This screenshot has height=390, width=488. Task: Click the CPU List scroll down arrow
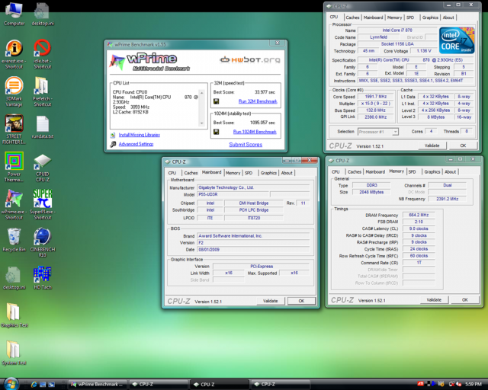click(x=201, y=123)
